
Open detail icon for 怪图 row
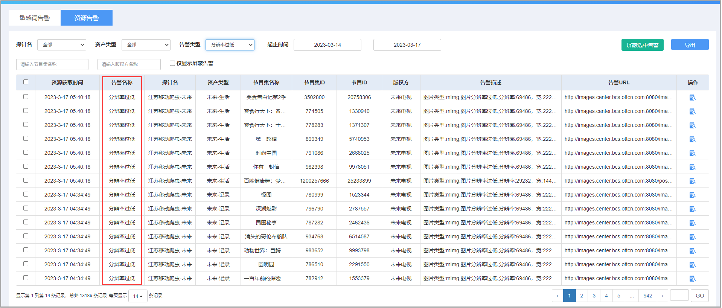coord(692,195)
